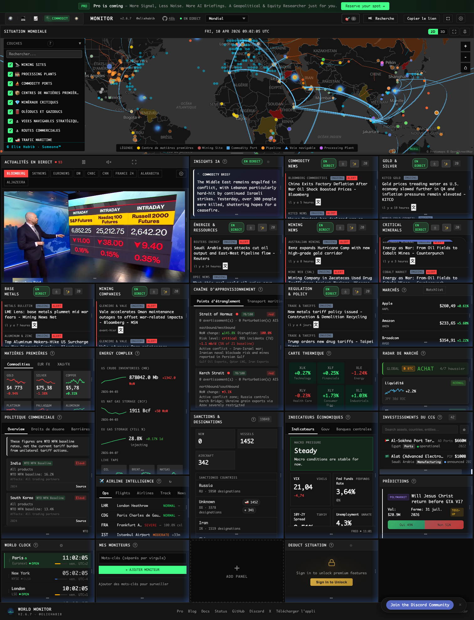Reset map to home view

pos(465,68)
